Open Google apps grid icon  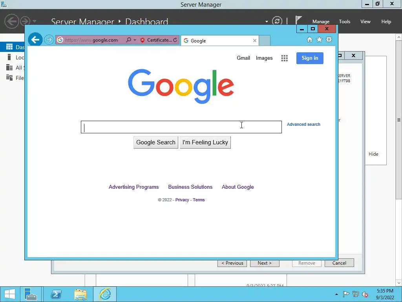click(284, 58)
